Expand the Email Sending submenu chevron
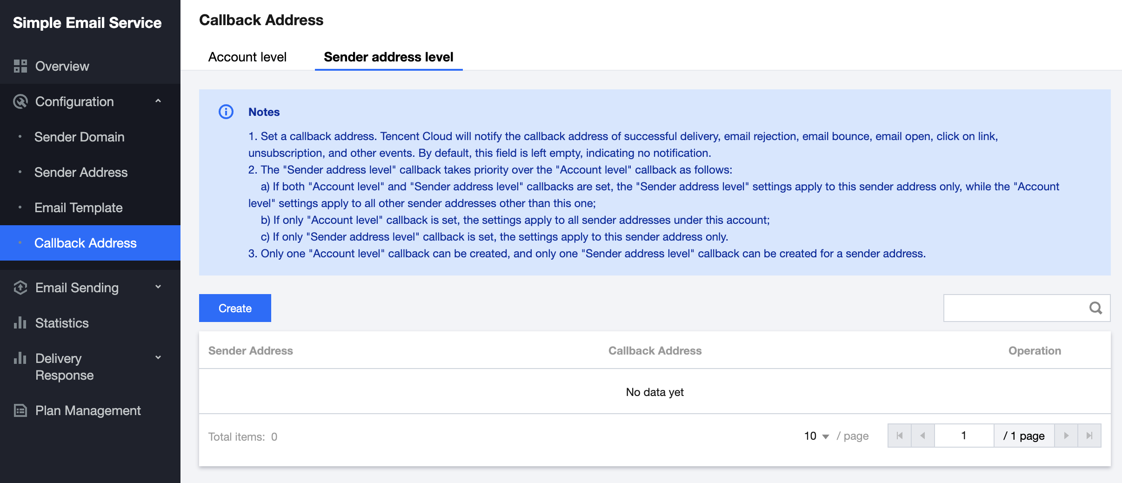Screen dimensions: 1122x483 [x=158, y=287]
